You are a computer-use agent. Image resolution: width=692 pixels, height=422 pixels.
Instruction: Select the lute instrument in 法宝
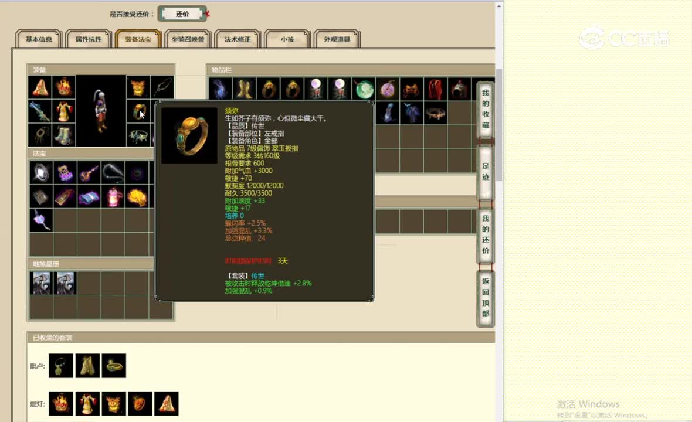(x=89, y=172)
